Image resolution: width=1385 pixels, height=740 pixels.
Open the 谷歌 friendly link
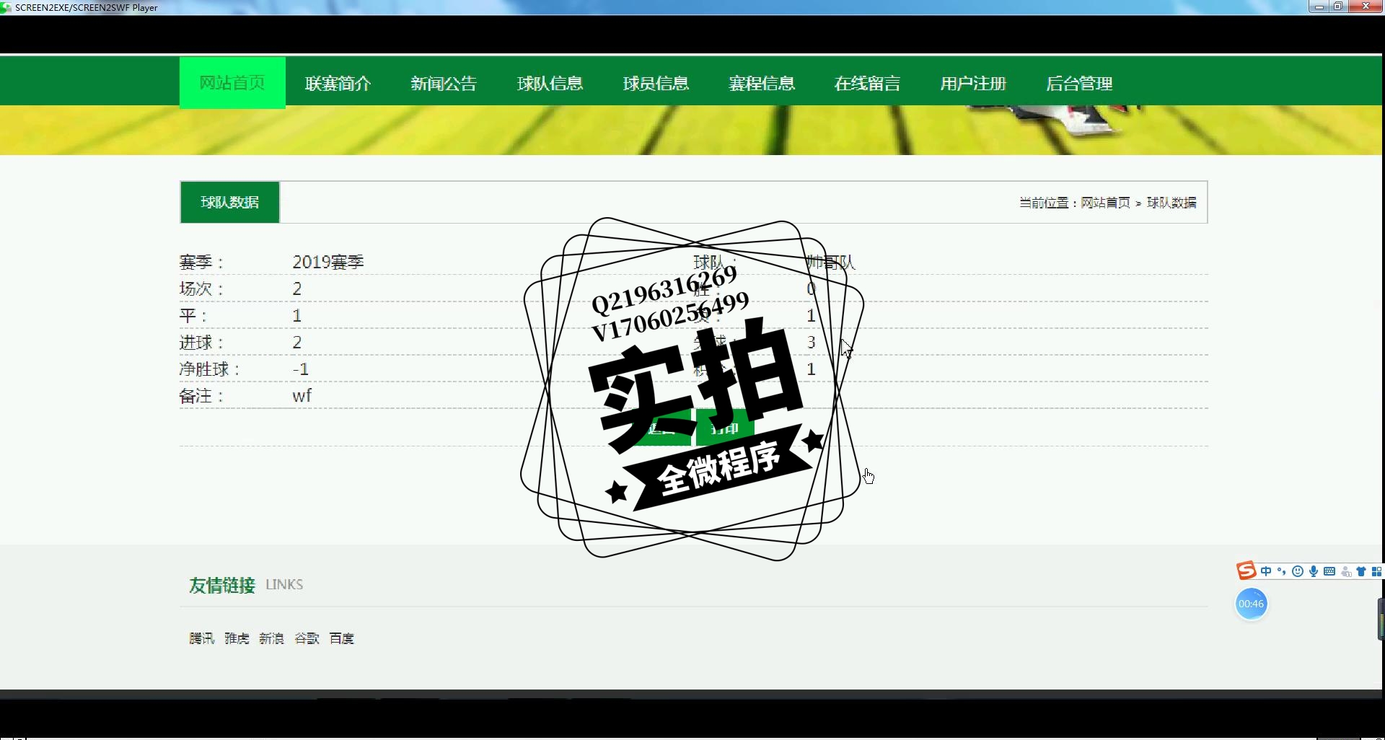pyautogui.click(x=307, y=638)
